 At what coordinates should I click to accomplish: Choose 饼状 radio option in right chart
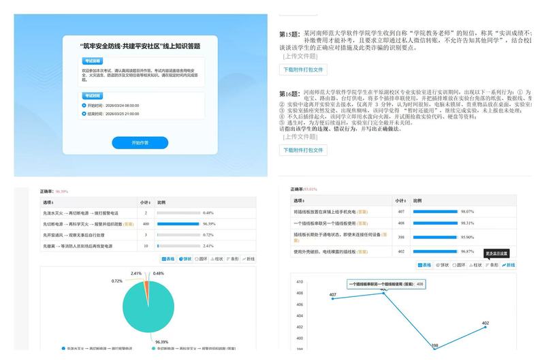[441, 264]
